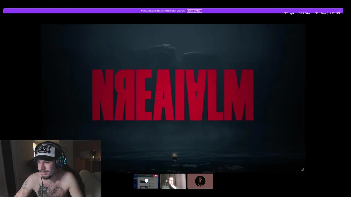351x197 pixels.
Task: Click the "Poista käytöstä" button in purple banner
Action: pyautogui.click(x=194, y=11)
